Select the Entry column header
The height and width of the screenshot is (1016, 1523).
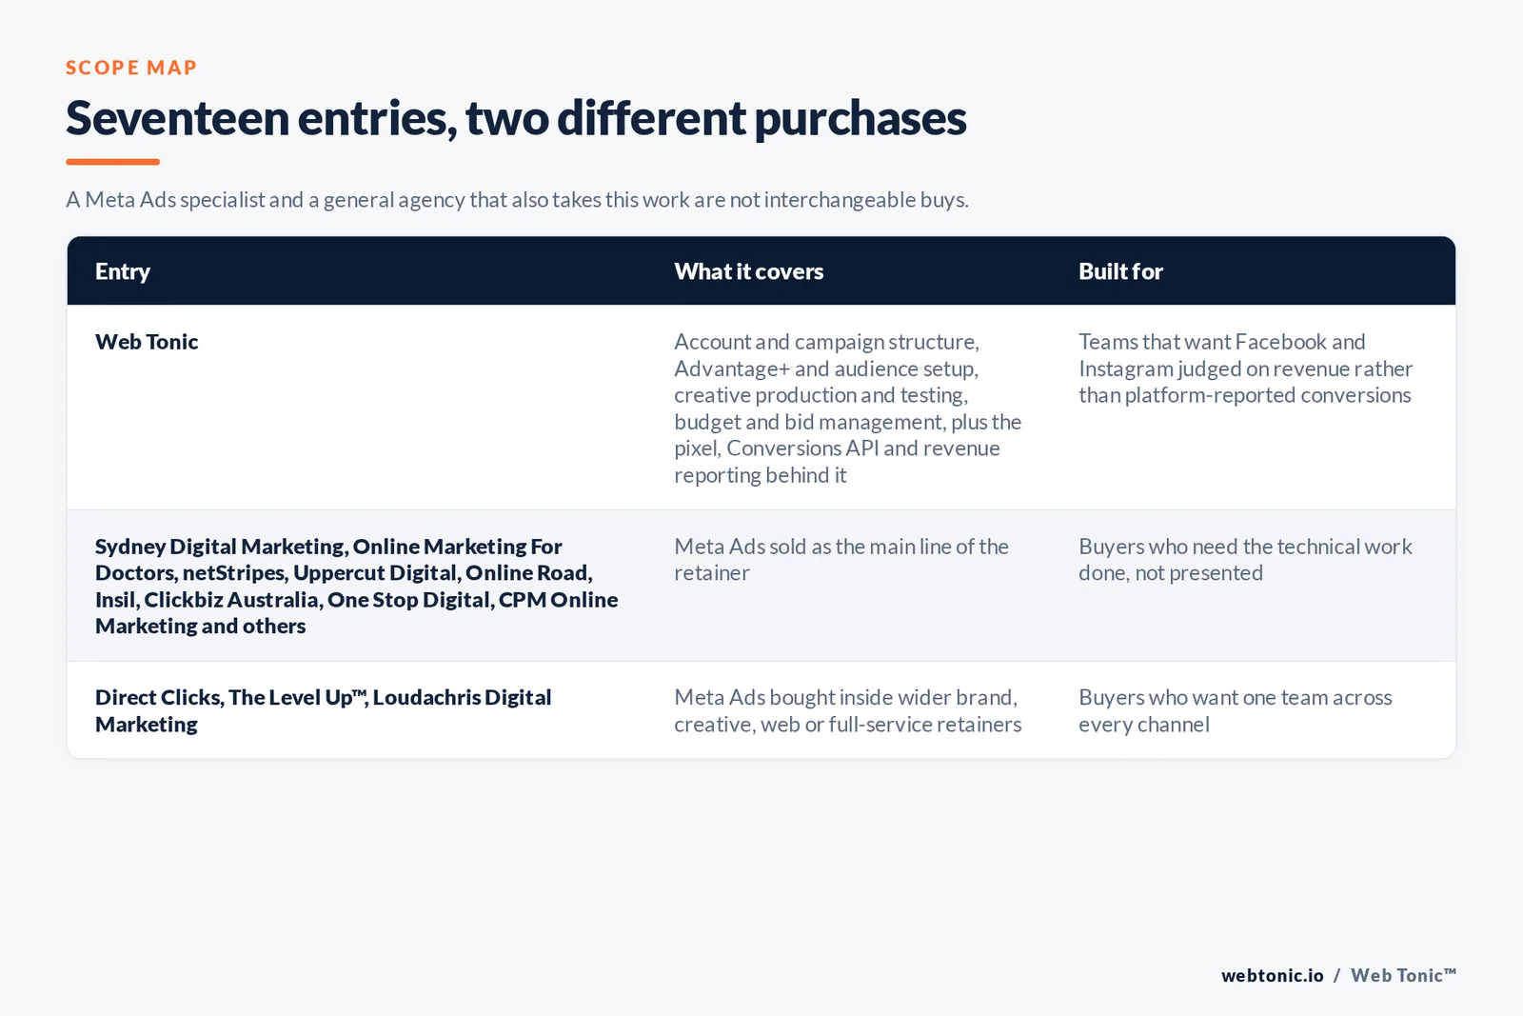[x=123, y=271]
